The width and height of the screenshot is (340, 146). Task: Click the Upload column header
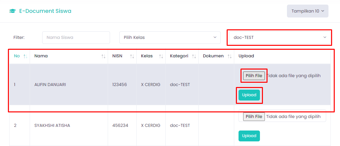246,56
